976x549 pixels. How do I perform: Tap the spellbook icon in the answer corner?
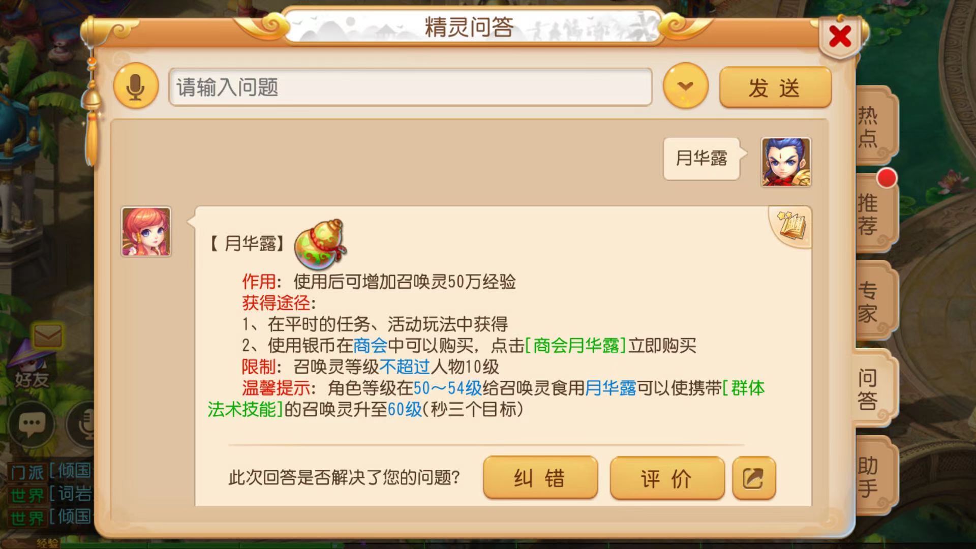[791, 226]
